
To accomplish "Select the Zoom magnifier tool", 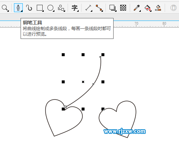I will tap(5, 8).
